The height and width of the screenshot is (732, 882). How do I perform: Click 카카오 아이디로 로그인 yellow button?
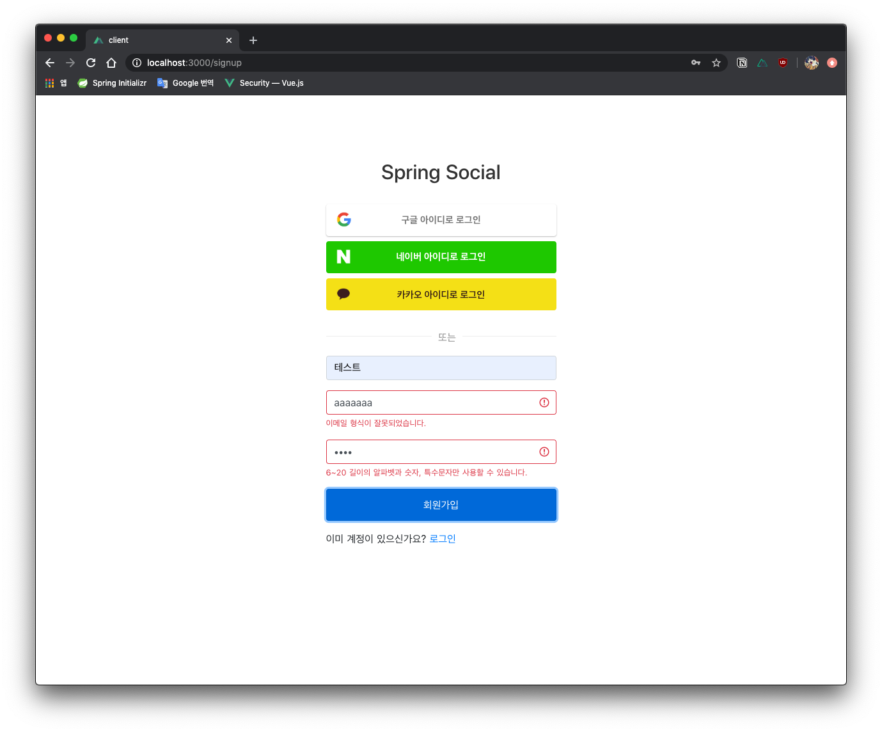pyautogui.click(x=441, y=294)
